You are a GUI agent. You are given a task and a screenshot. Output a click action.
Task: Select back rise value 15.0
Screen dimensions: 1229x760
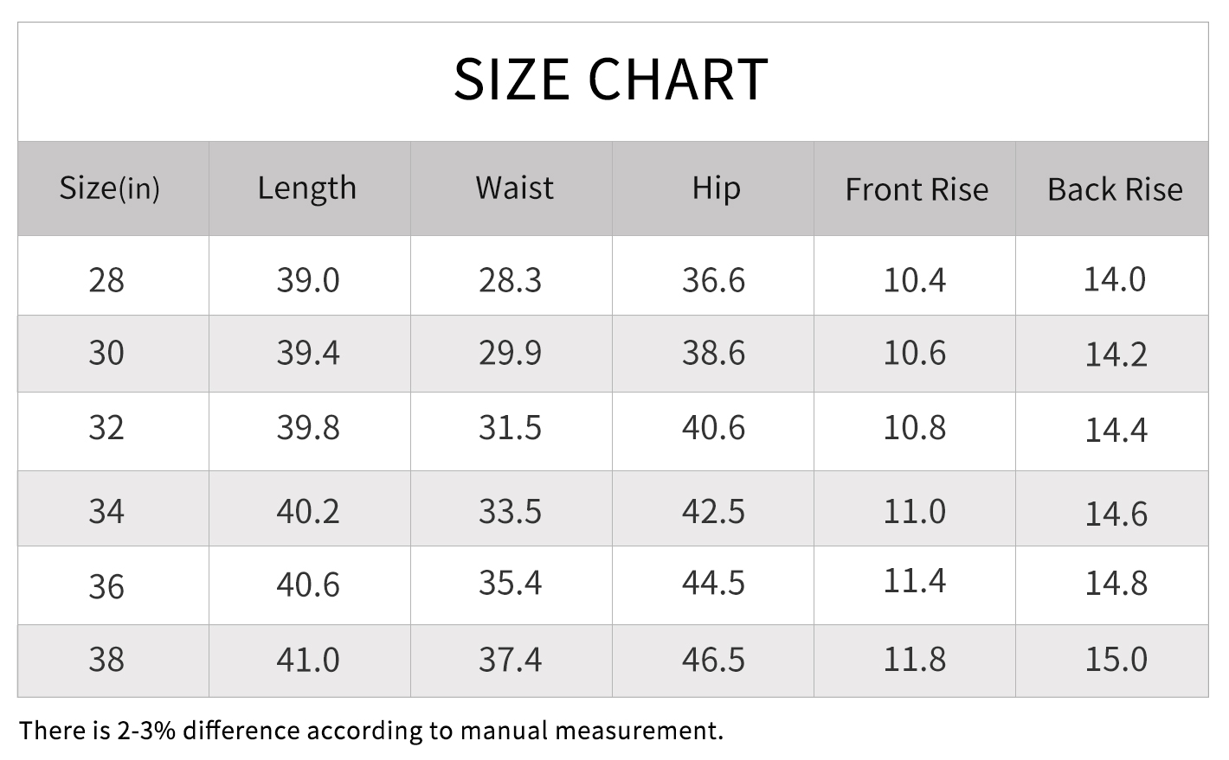(1116, 659)
